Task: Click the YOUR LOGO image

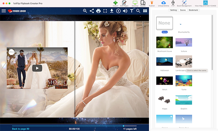Action: (17, 11)
